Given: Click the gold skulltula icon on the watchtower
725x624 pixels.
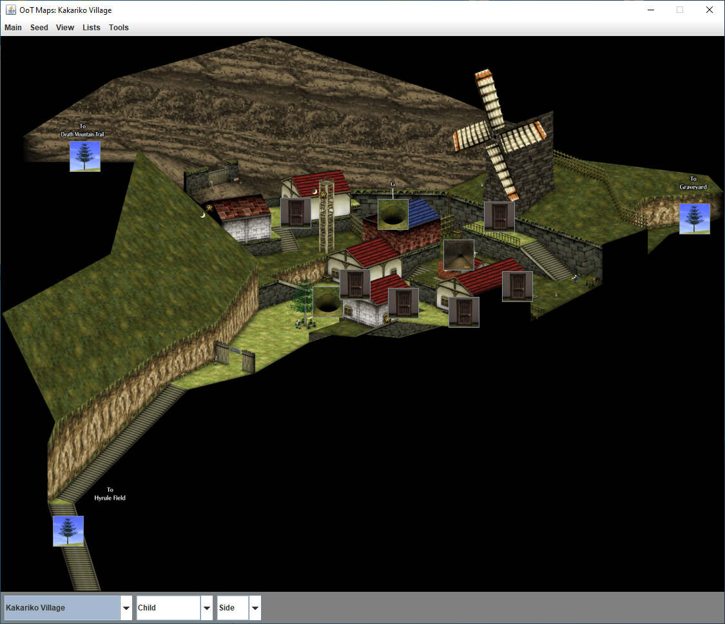Looking at the screenshot, I should (x=324, y=195).
